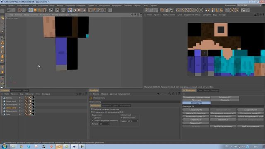Screen dimensions: 265x149
Task: Click the Удалить UV-полигоны button
Action: click(195, 113)
